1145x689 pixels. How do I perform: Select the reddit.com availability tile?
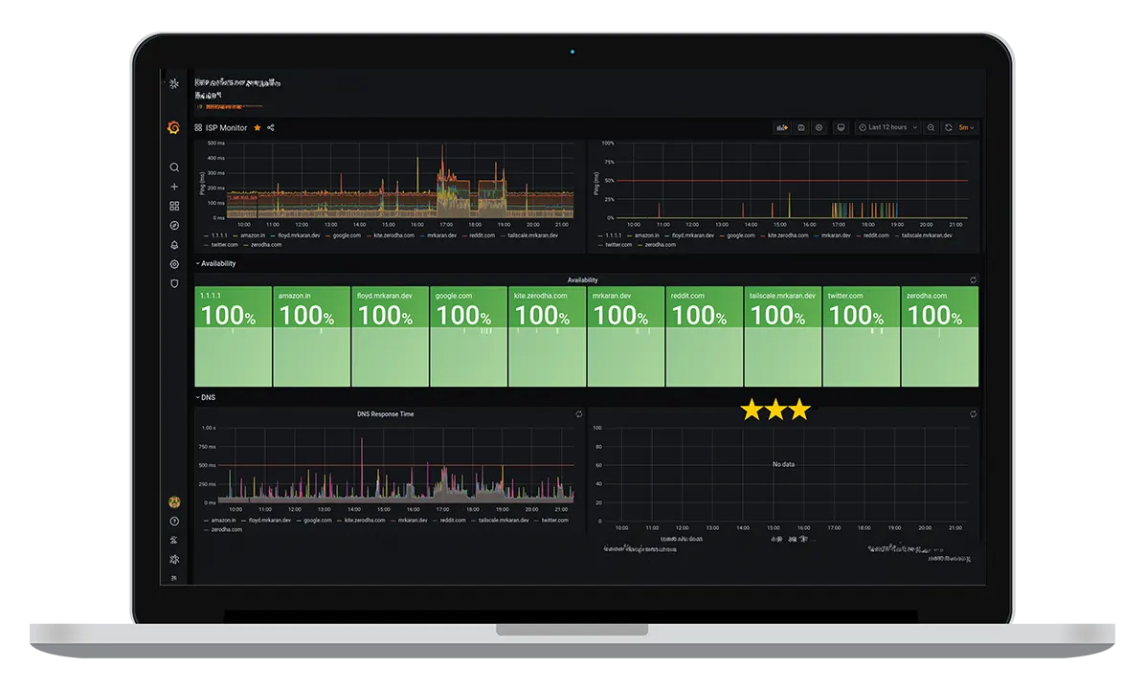704,337
